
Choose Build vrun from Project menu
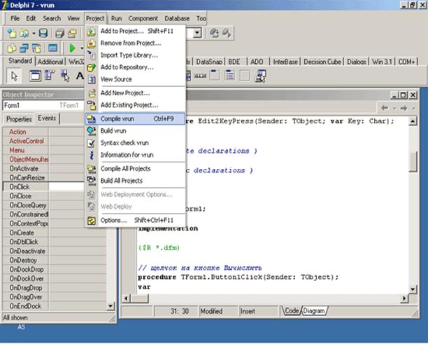tap(135, 131)
